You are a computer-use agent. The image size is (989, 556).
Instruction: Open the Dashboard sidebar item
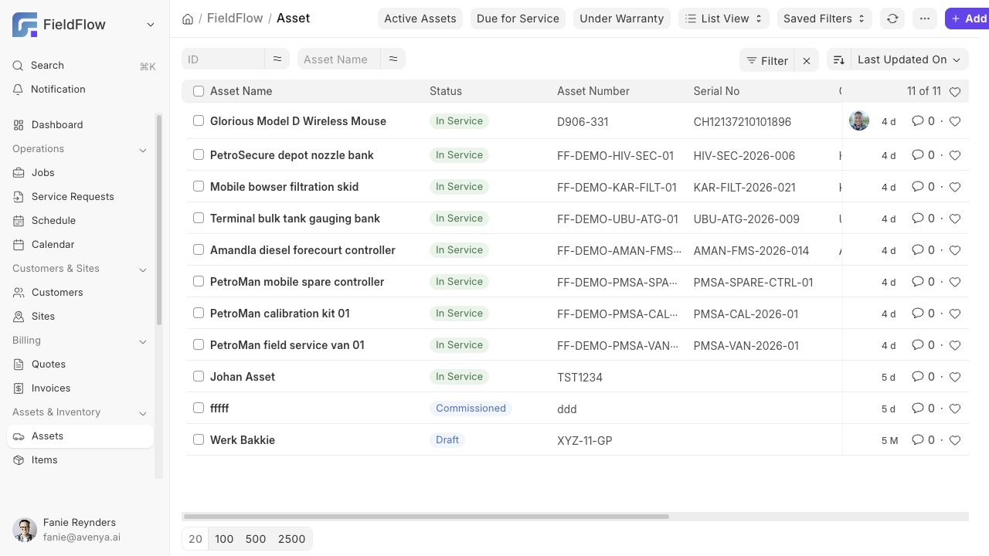(80, 125)
